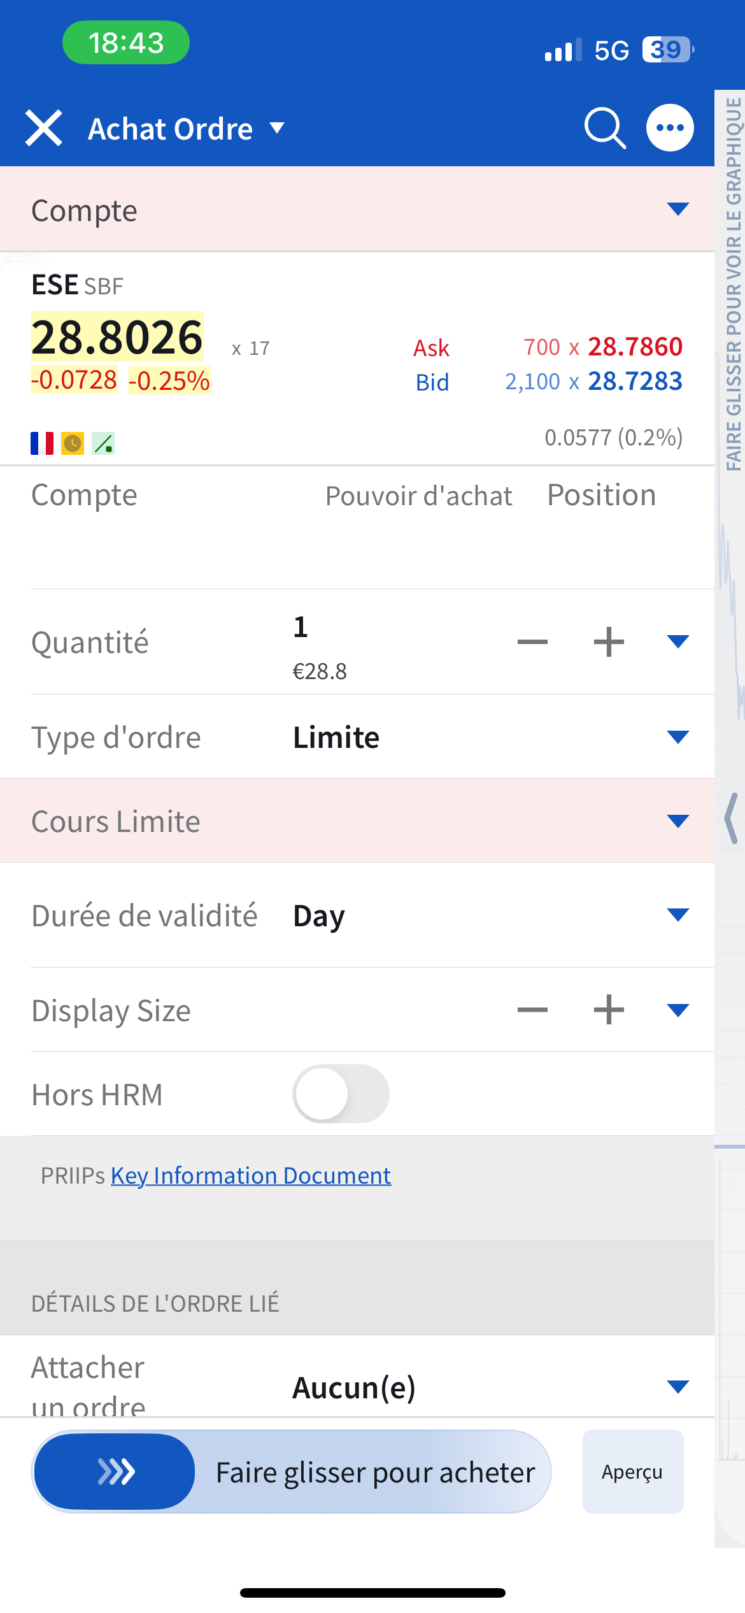This screenshot has height=1613, width=745.
Task: Tap the search magnifier icon
Action: pos(604,128)
